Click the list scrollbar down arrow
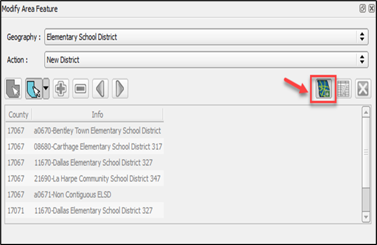This screenshot has height=245, width=377. [x=366, y=217]
